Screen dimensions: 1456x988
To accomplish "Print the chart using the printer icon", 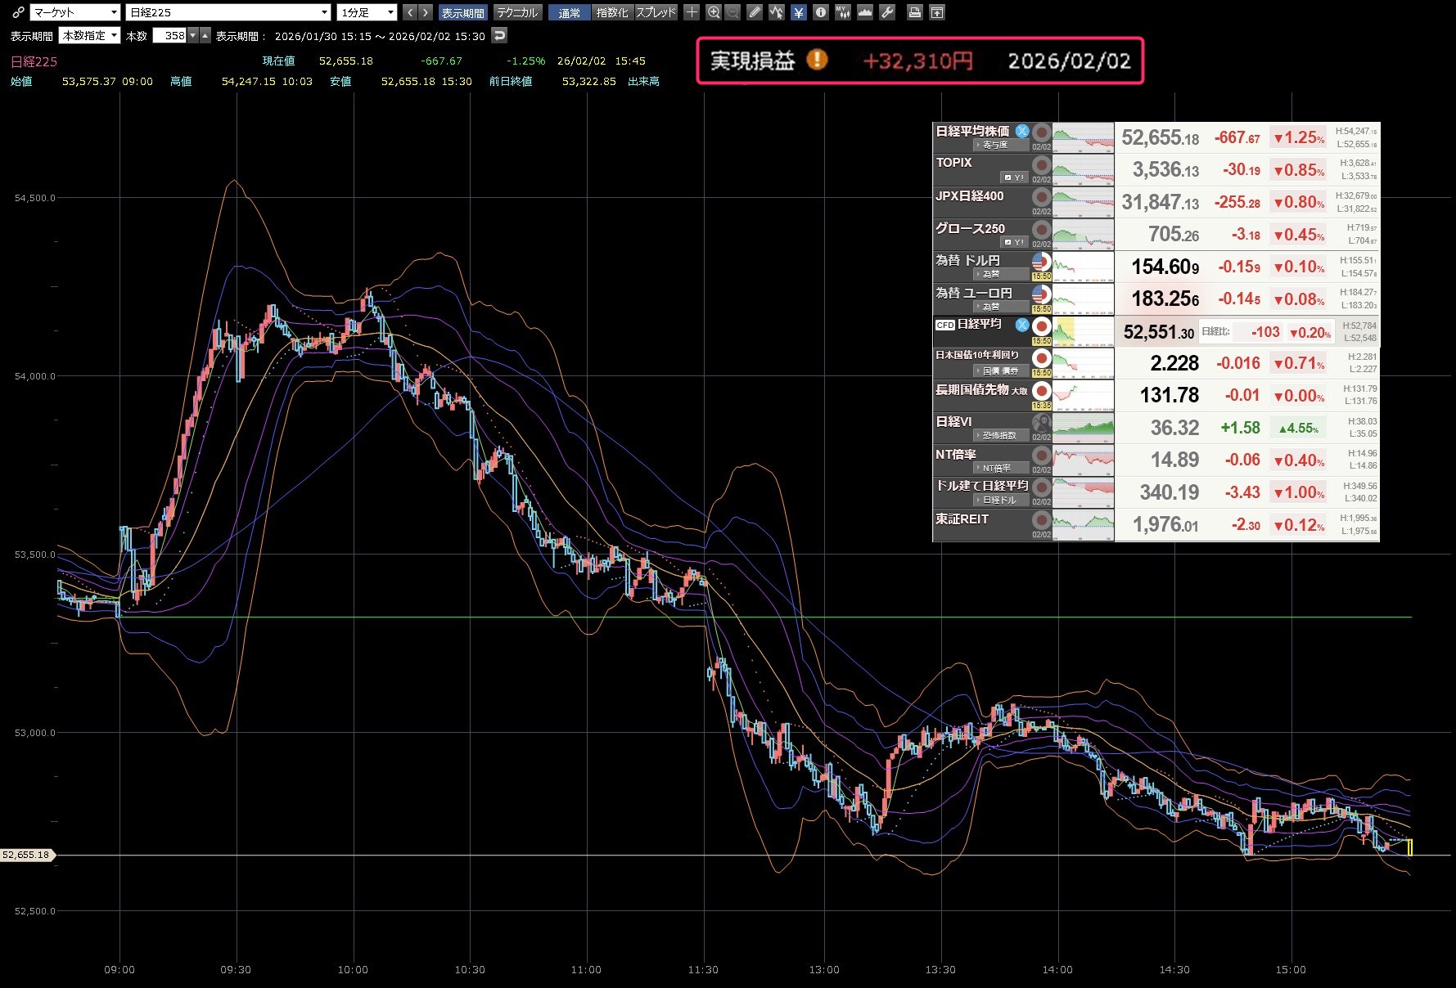I will click(915, 12).
